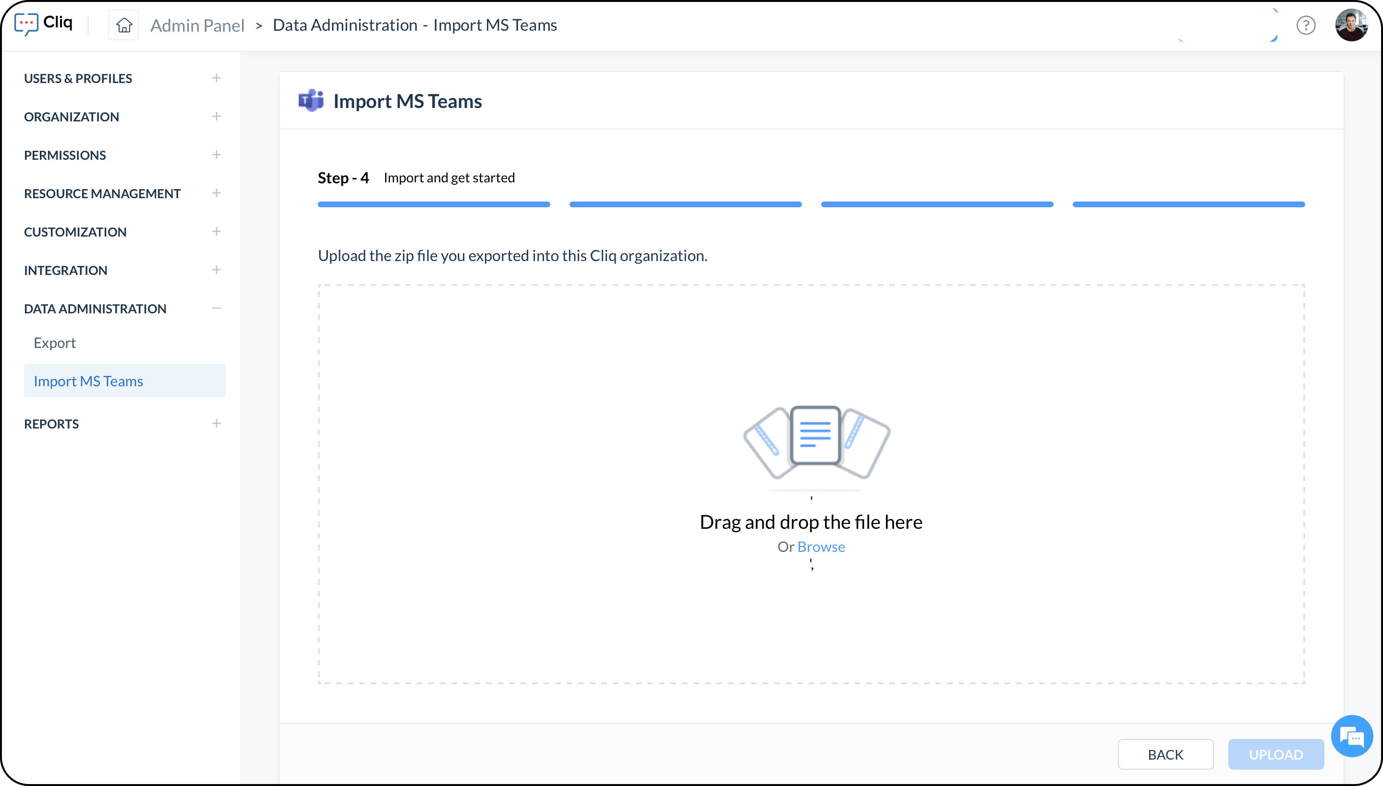Click the fourth step progress bar
1383x786 pixels.
(x=1189, y=204)
